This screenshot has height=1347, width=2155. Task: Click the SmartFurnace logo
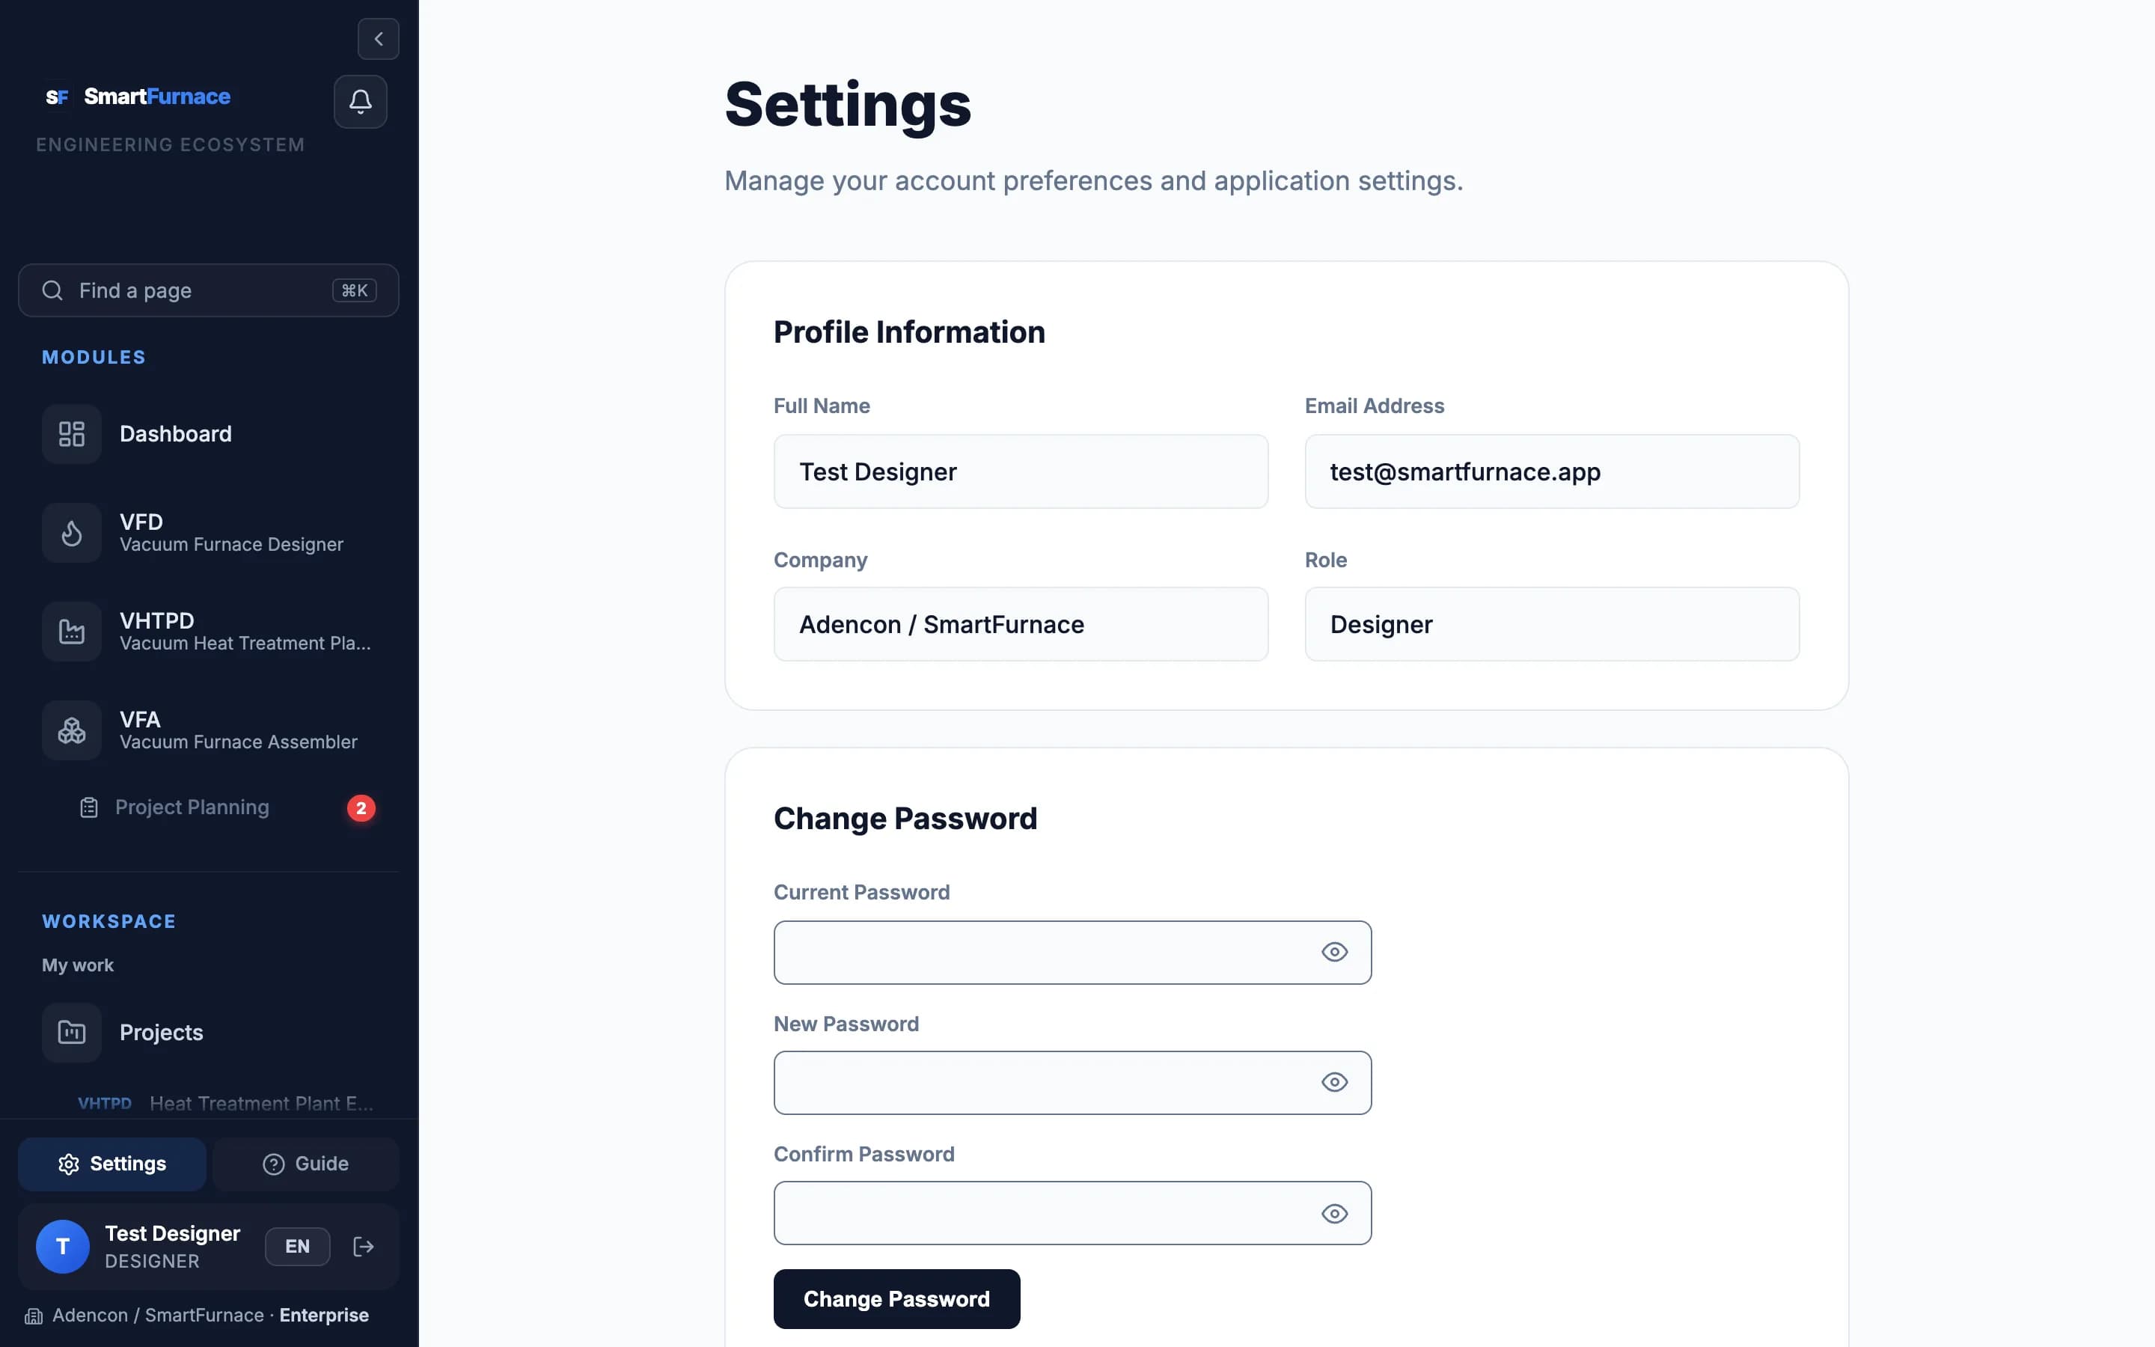pos(138,97)
